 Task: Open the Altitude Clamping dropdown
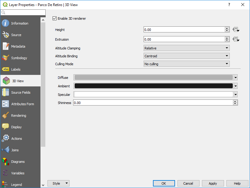(186, 48)
